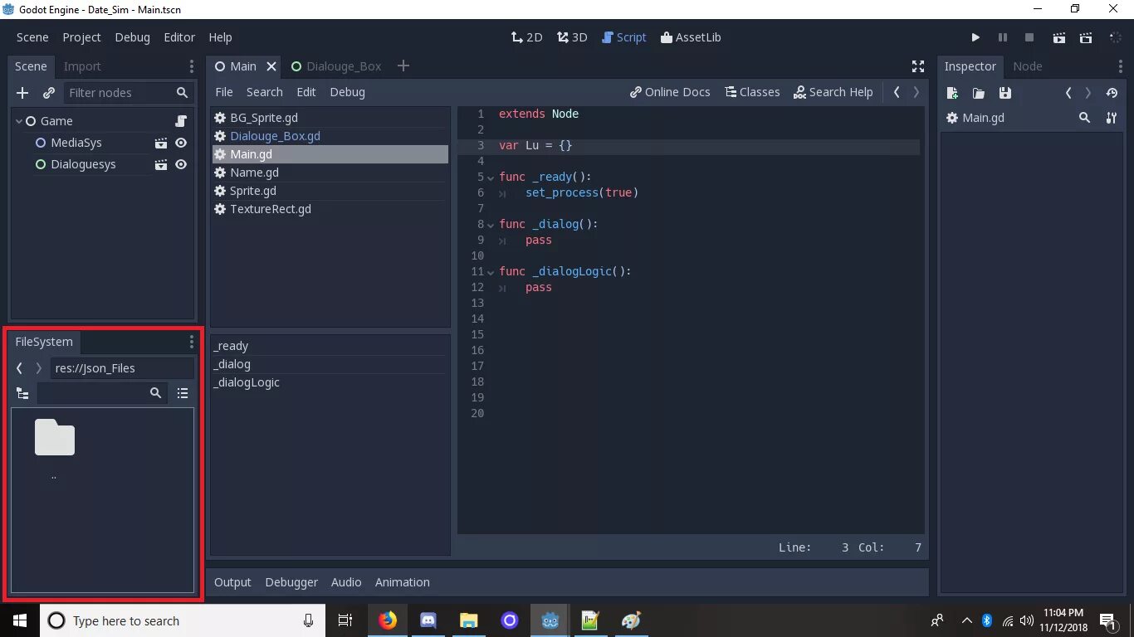Fold the _dialogLogic function

click(491, 271)
